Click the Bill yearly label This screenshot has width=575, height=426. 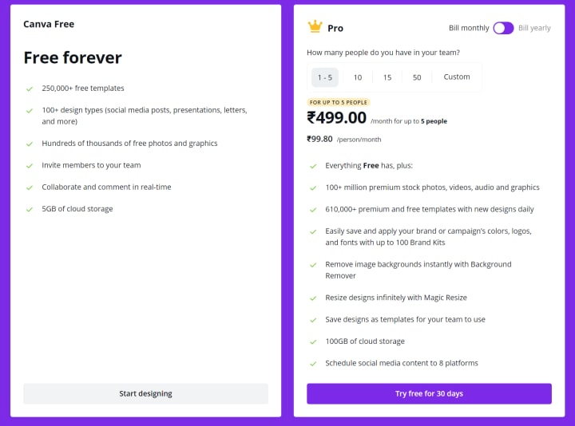click(x=534, y=28)
